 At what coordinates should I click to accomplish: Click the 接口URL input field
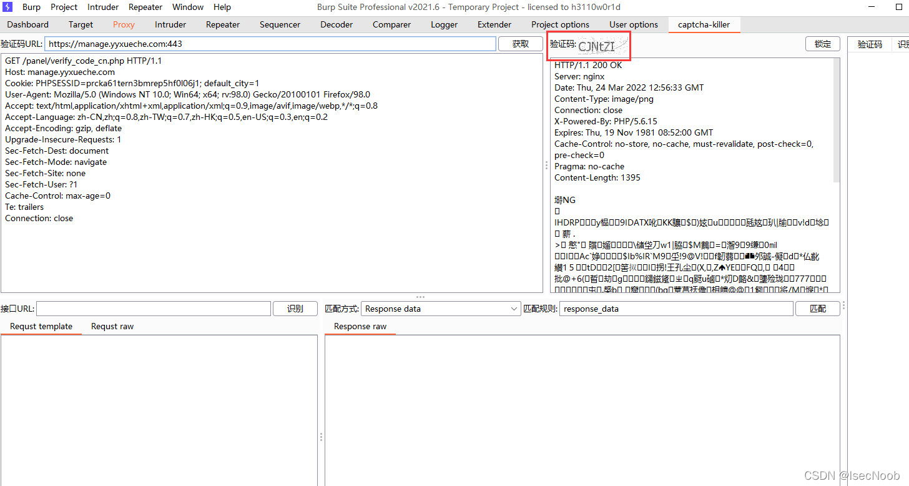tap(154, 309)
